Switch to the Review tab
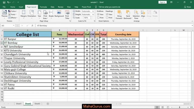Screen dimensions: 194x109 (61, 7)
